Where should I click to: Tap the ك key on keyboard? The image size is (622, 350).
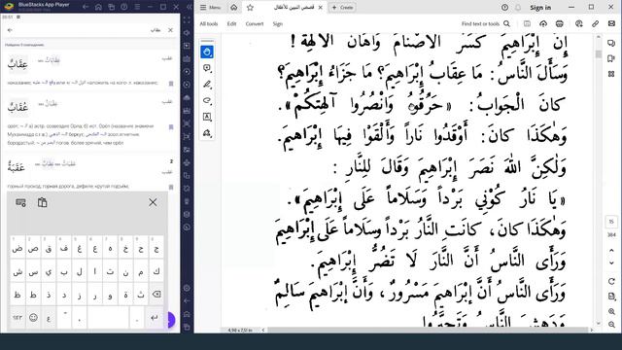click(156, 271)
